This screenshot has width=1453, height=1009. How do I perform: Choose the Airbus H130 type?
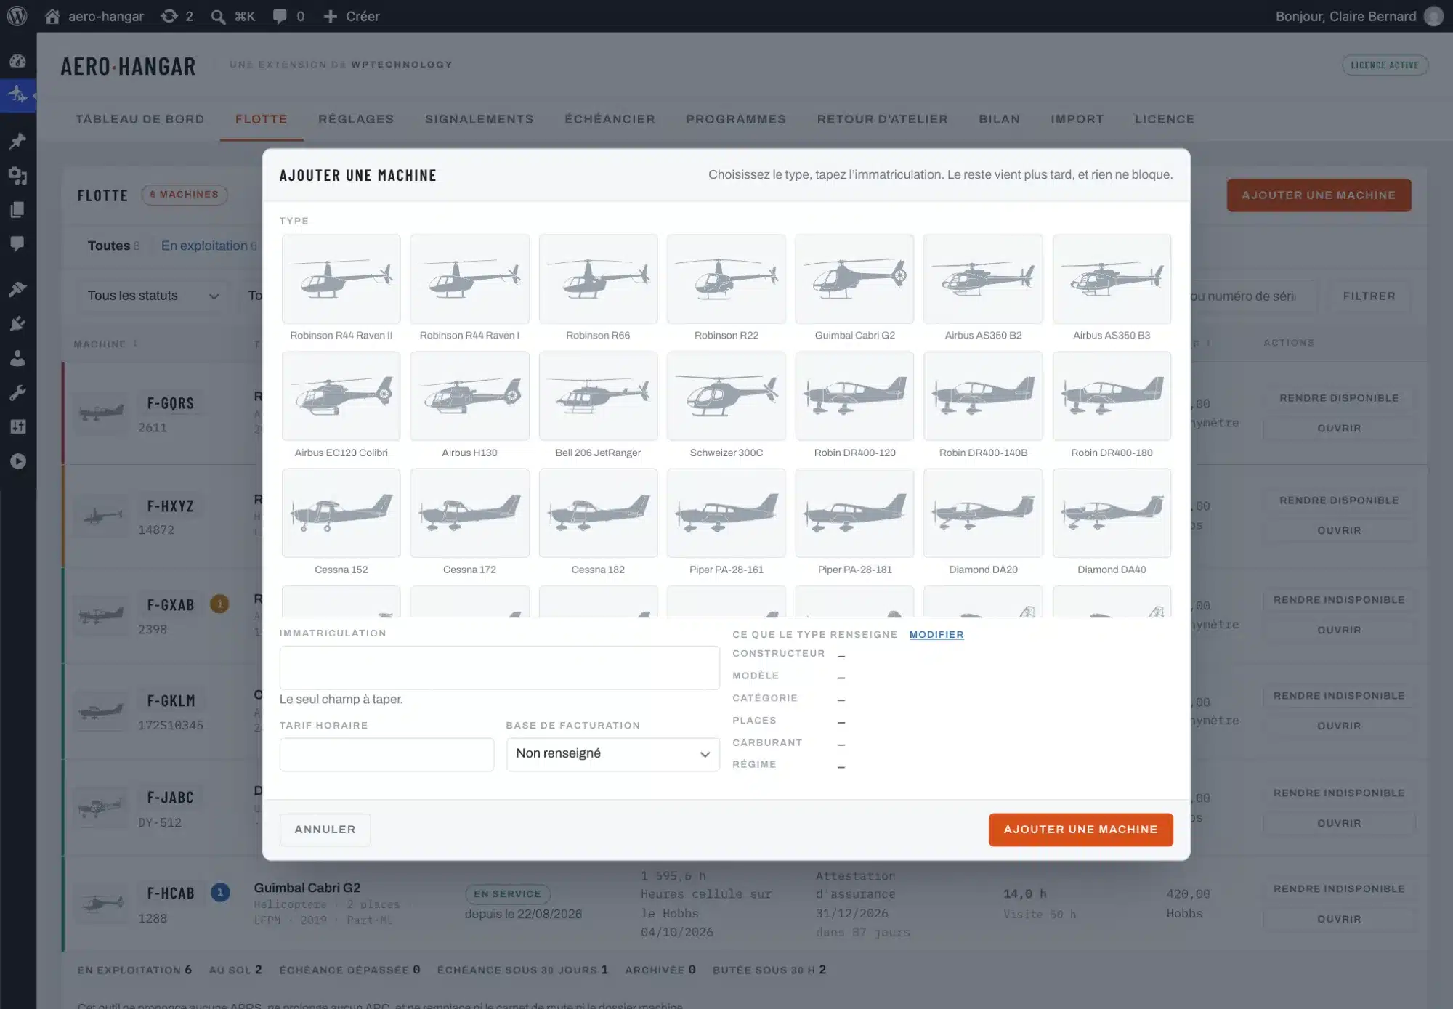click(x=469, y=396)
